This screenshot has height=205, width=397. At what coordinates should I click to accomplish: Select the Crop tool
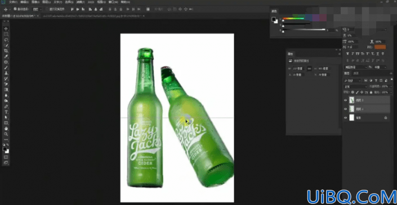pyautogui.click(x=6, y=51)
